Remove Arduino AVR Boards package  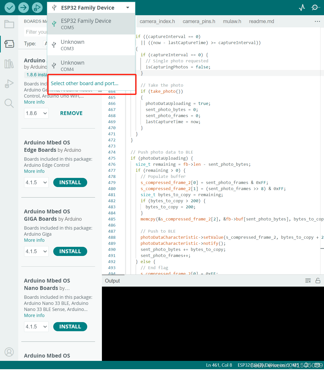[71, 113]
